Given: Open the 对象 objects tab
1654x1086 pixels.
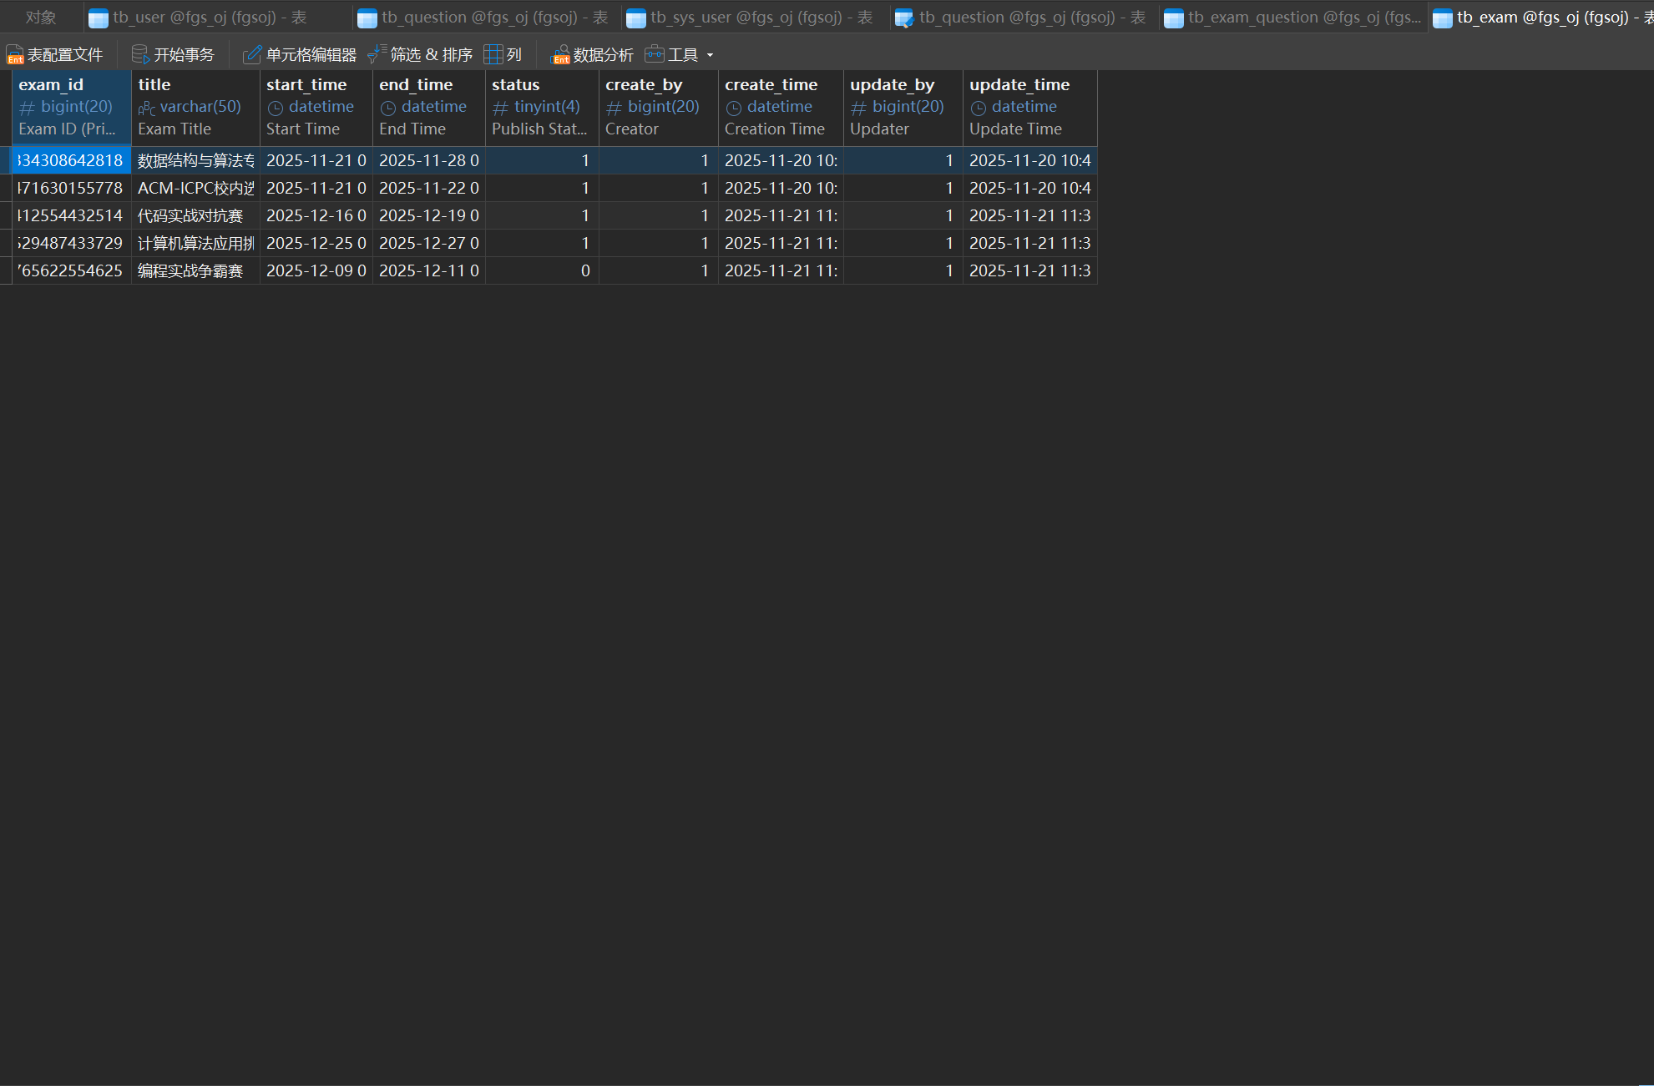Looking at the screenshot, I should (40, 18).
